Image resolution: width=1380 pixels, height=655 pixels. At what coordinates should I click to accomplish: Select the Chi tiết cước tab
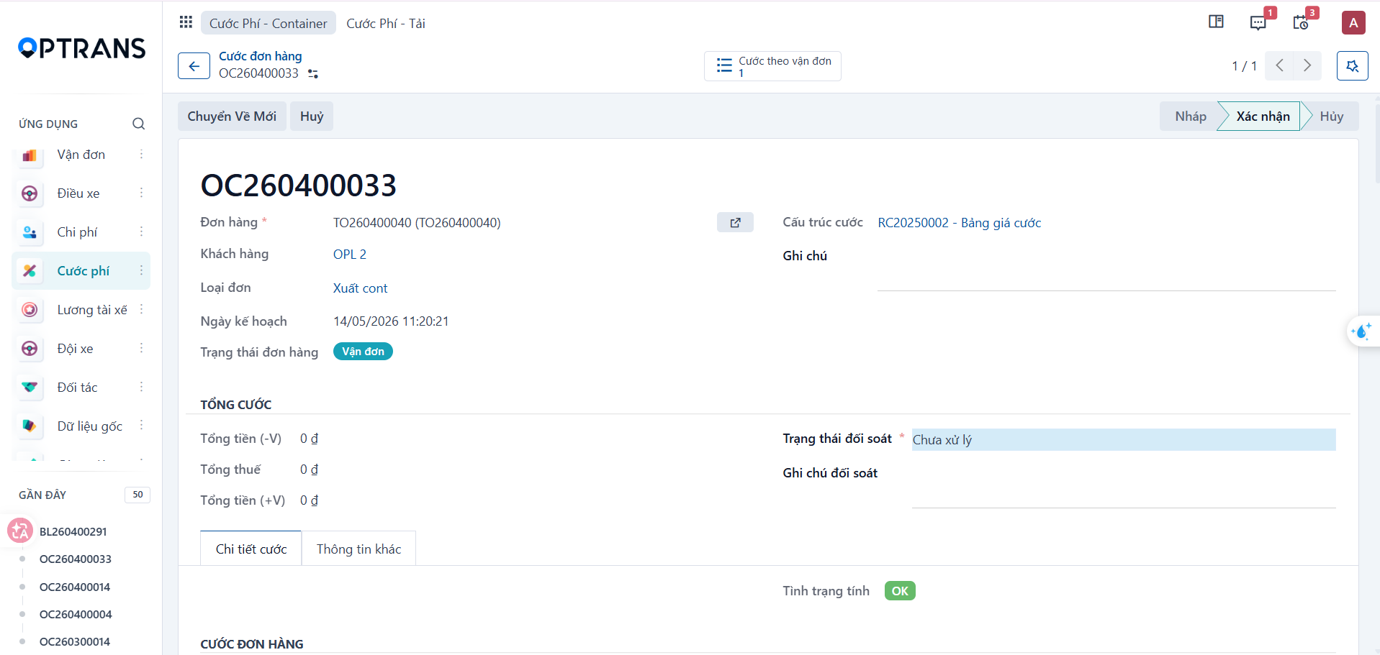pyautogui.click(x=251, y=549)
